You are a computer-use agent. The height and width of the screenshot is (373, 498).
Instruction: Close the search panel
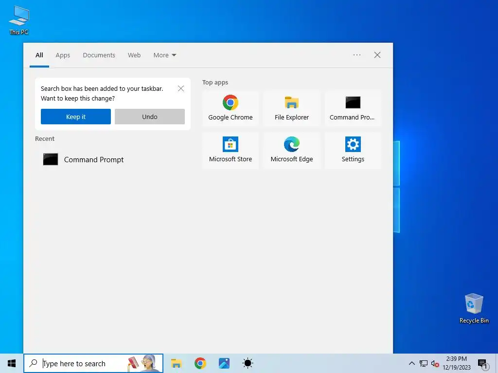[377, 55]
